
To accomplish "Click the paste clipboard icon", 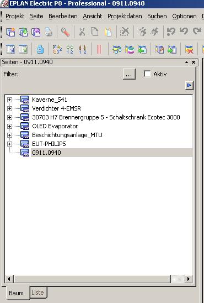I will coord(108,32).
